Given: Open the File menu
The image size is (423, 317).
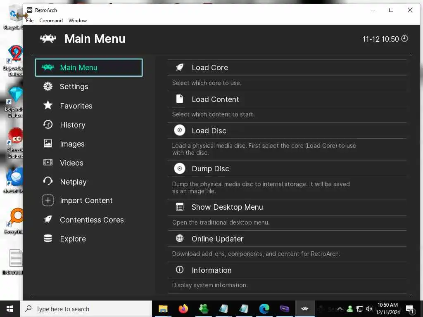Looking at the screenshot, I should [x=30, y=21].
